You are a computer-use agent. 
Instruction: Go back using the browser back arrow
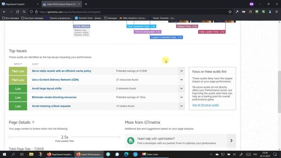pyautogui.click(x=4, y=12)
